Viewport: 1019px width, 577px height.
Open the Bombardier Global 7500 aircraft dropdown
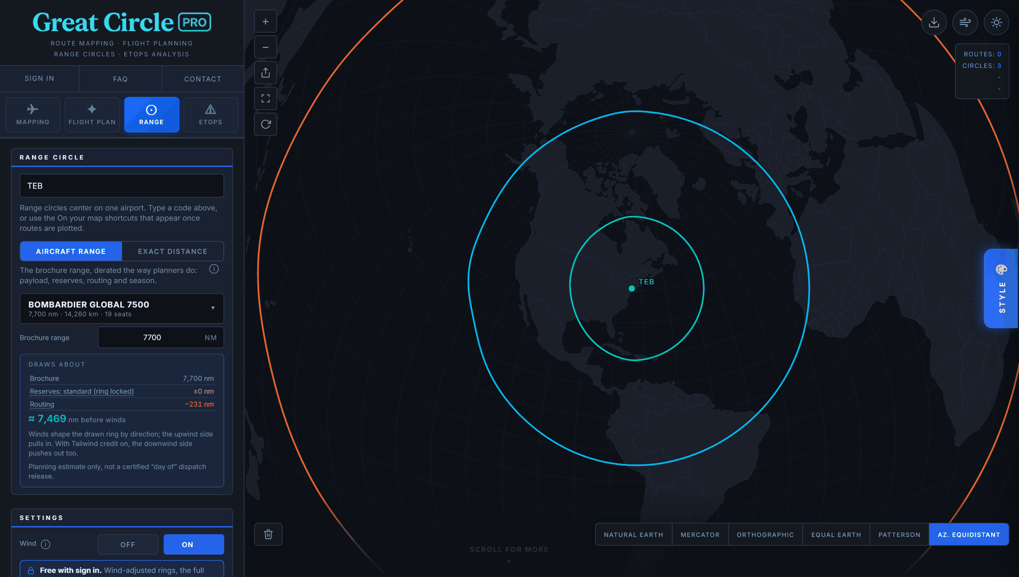tap(122, 309)
